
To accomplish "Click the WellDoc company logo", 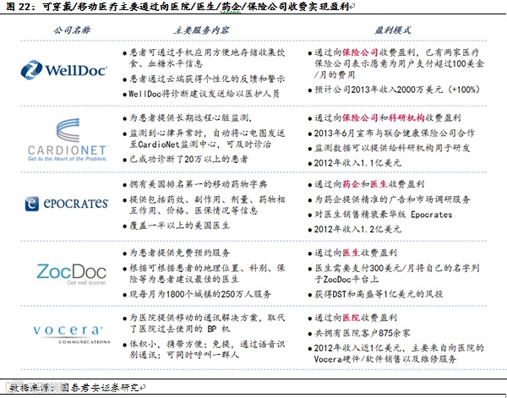I will tap(63, 69).
